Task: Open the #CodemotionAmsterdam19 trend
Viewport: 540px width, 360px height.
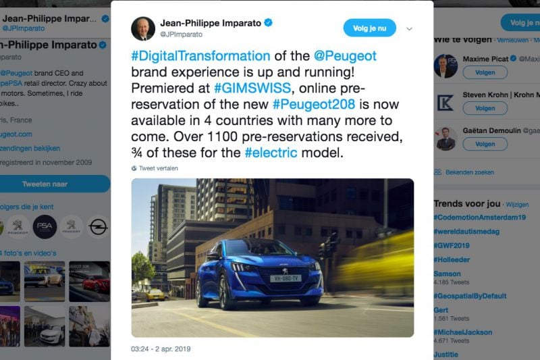Action: click(480, 217)
